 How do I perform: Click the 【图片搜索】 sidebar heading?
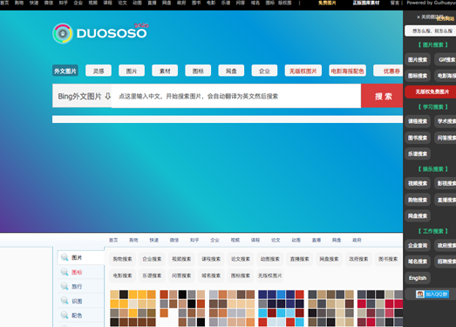432,44
